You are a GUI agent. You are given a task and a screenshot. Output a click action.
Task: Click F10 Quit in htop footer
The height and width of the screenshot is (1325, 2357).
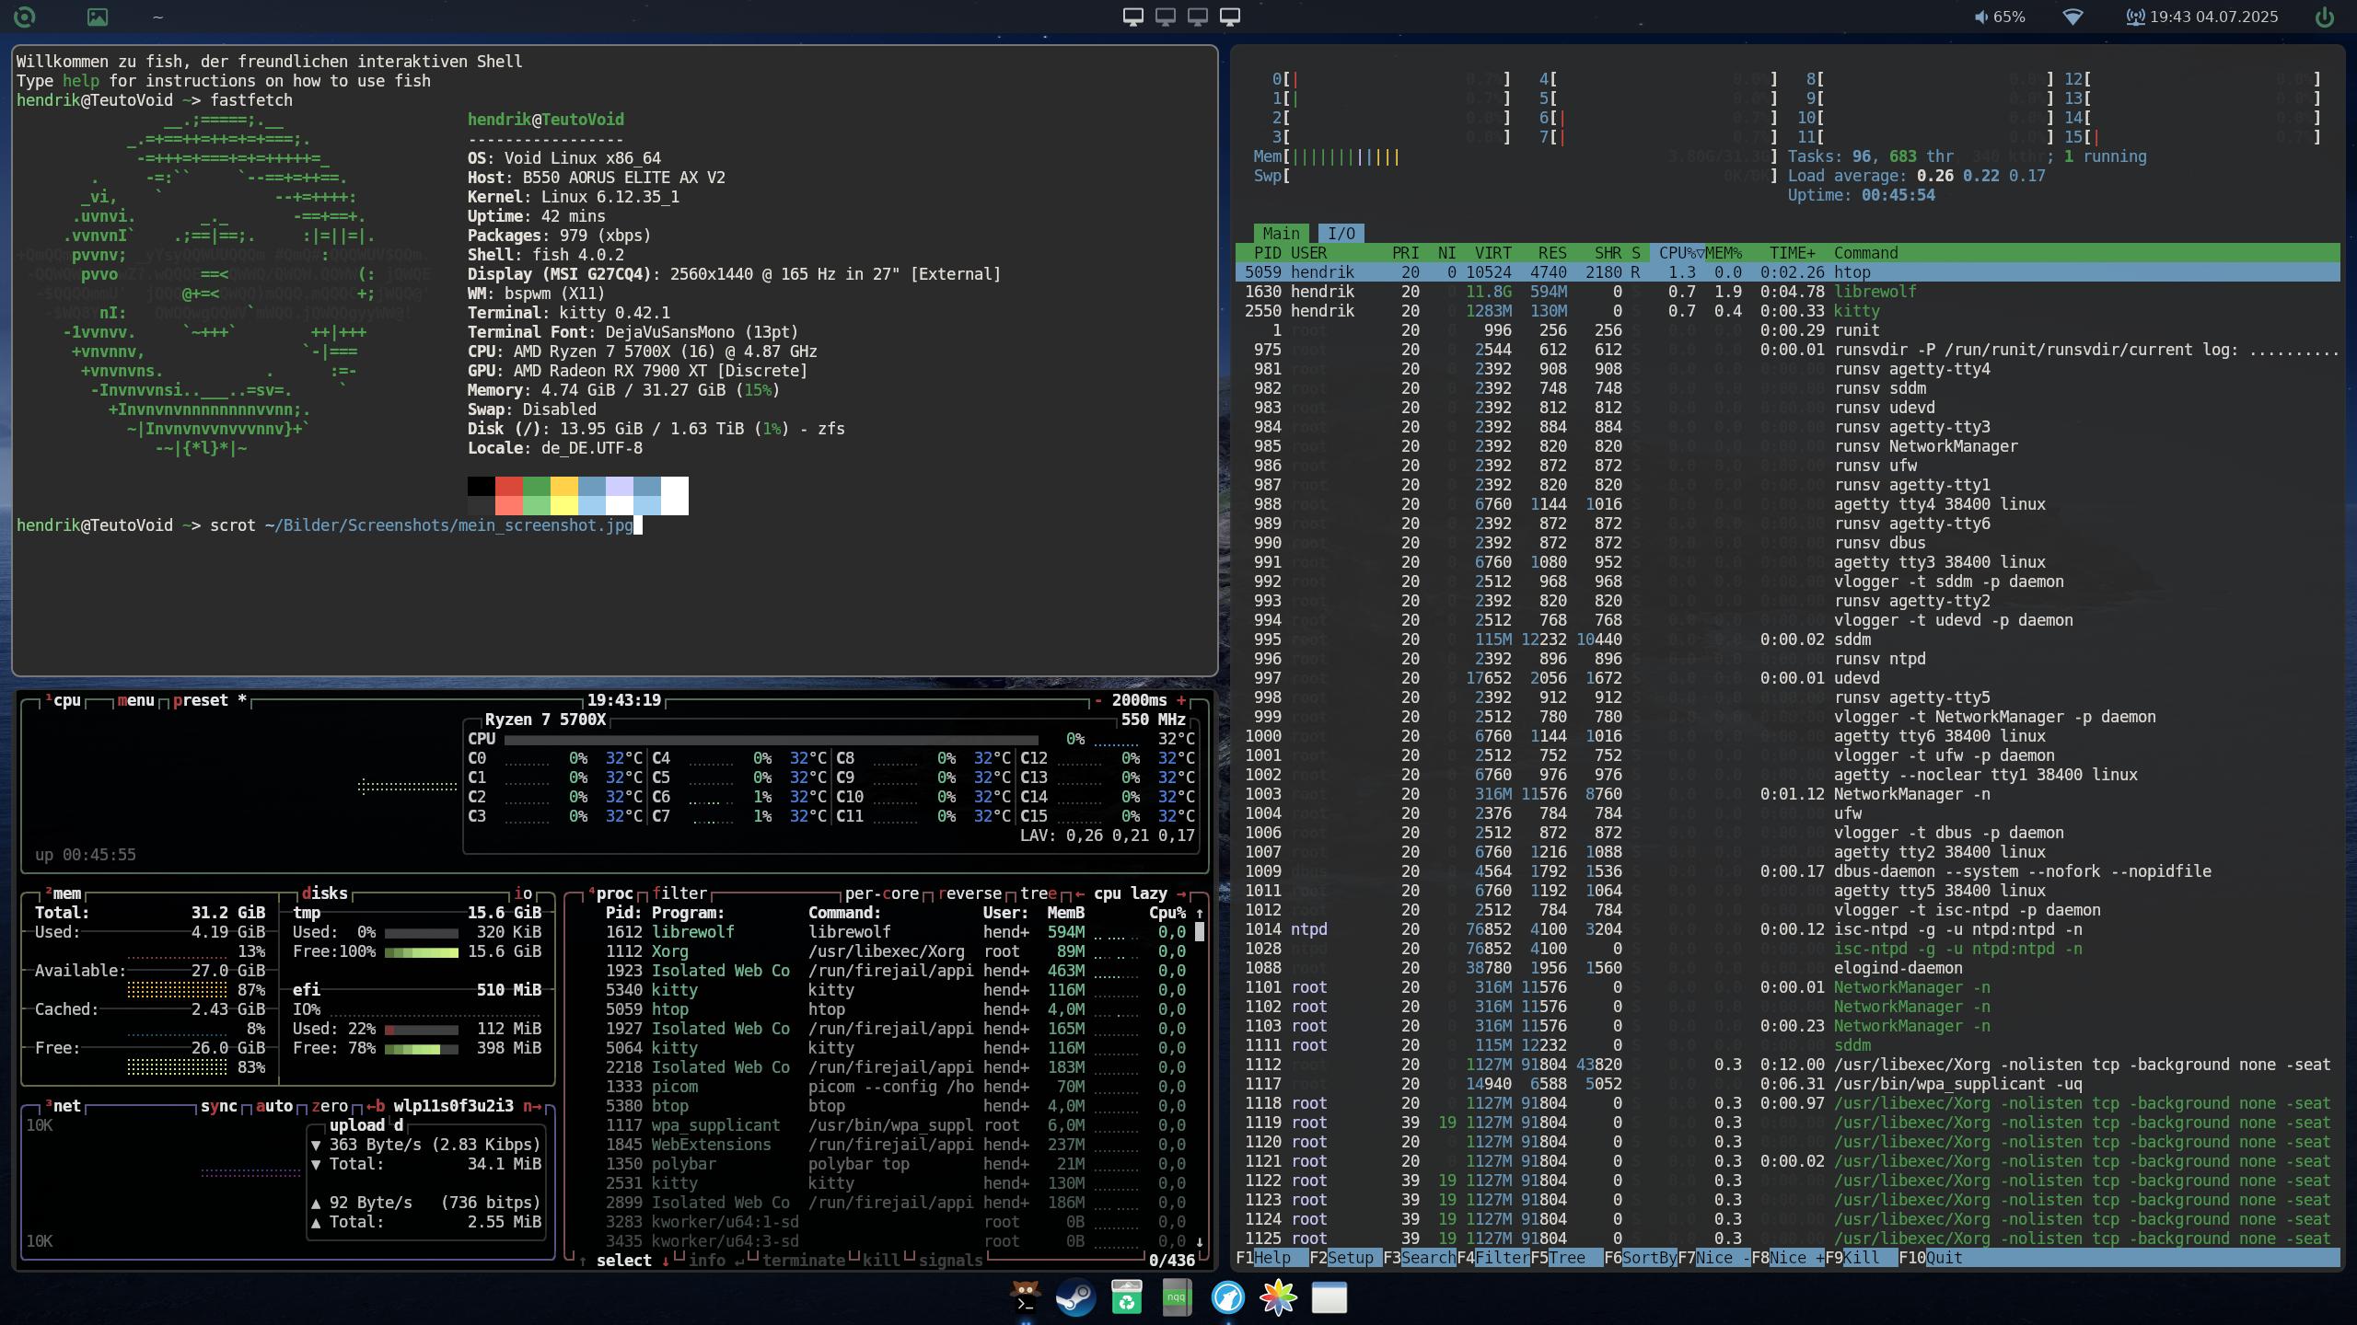point(1931,1258)
